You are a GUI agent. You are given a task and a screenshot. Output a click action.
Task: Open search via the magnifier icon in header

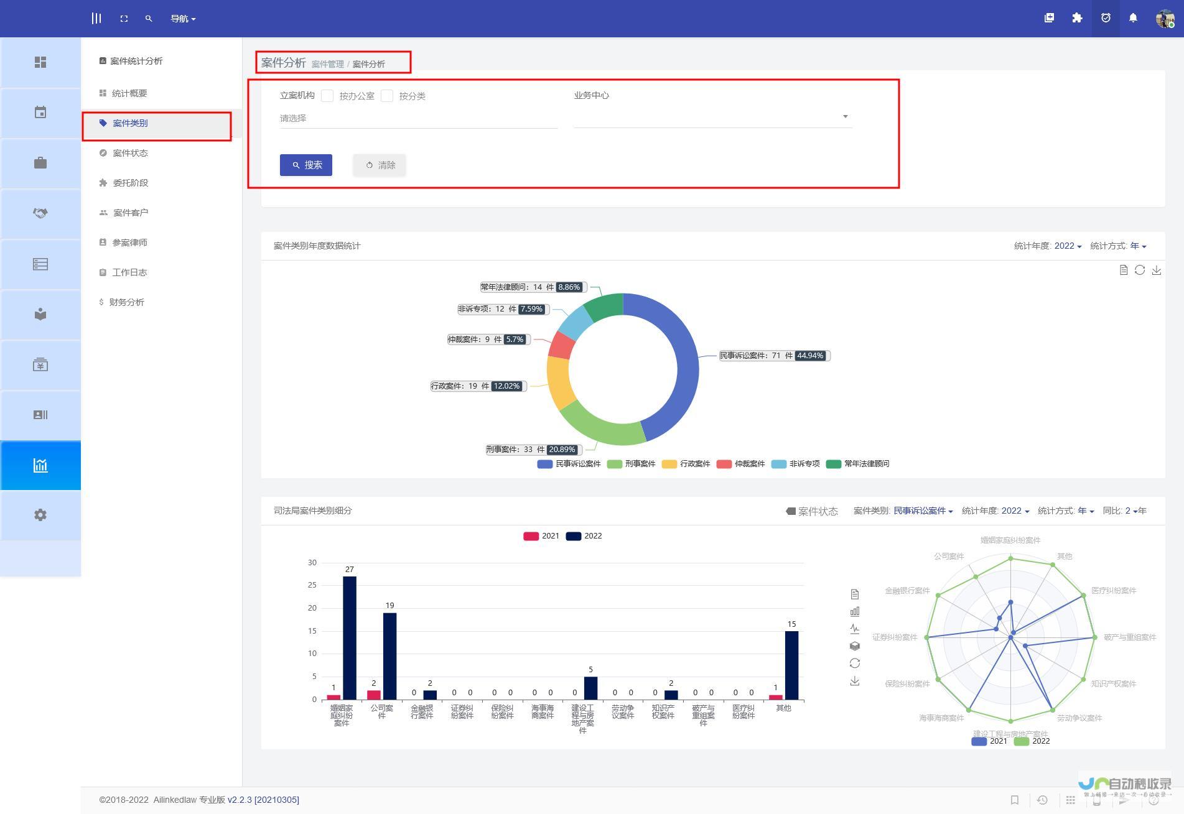click(149, 19)
